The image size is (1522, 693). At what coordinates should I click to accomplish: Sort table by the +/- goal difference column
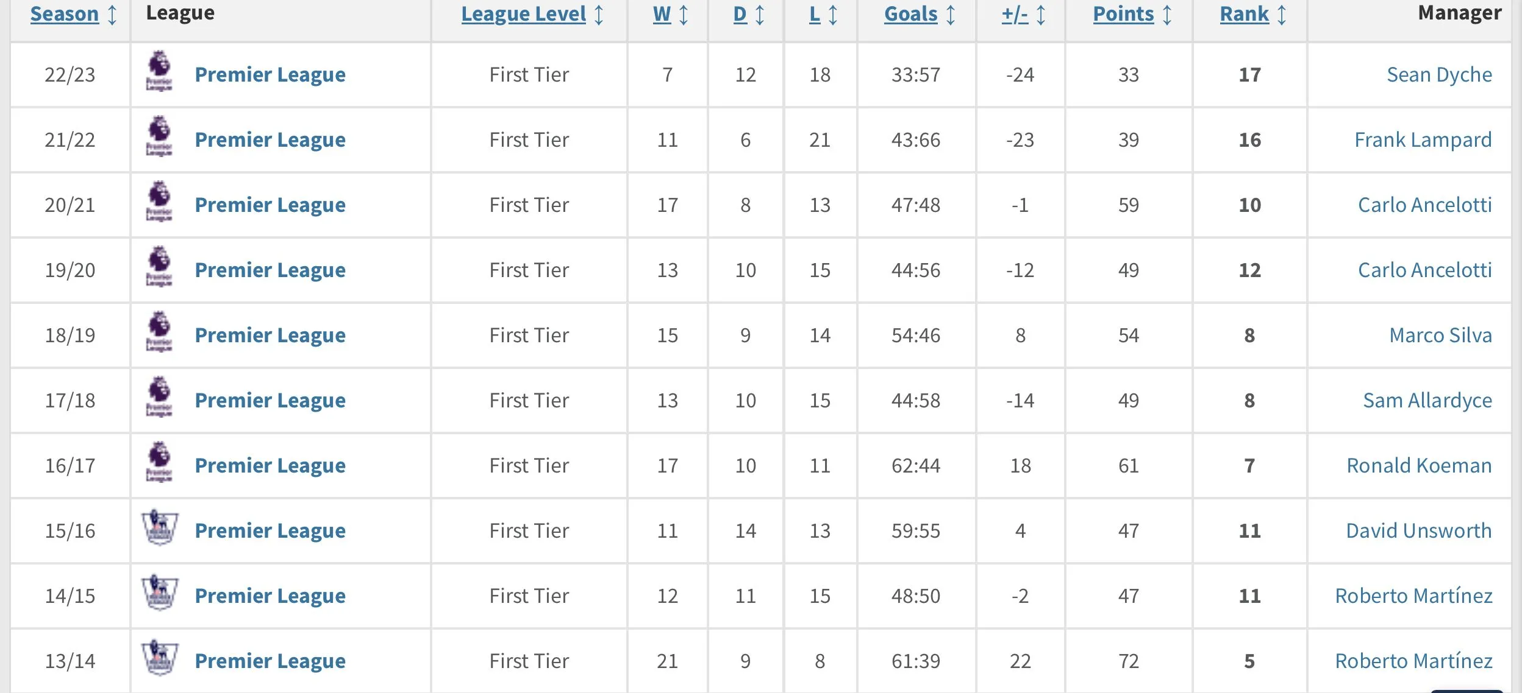(1015, 14)
